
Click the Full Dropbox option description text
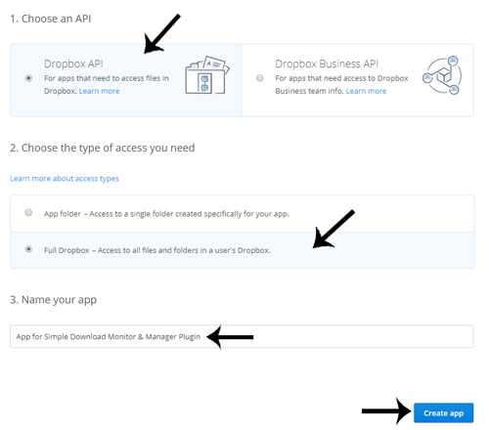click(x=157, y=250)
